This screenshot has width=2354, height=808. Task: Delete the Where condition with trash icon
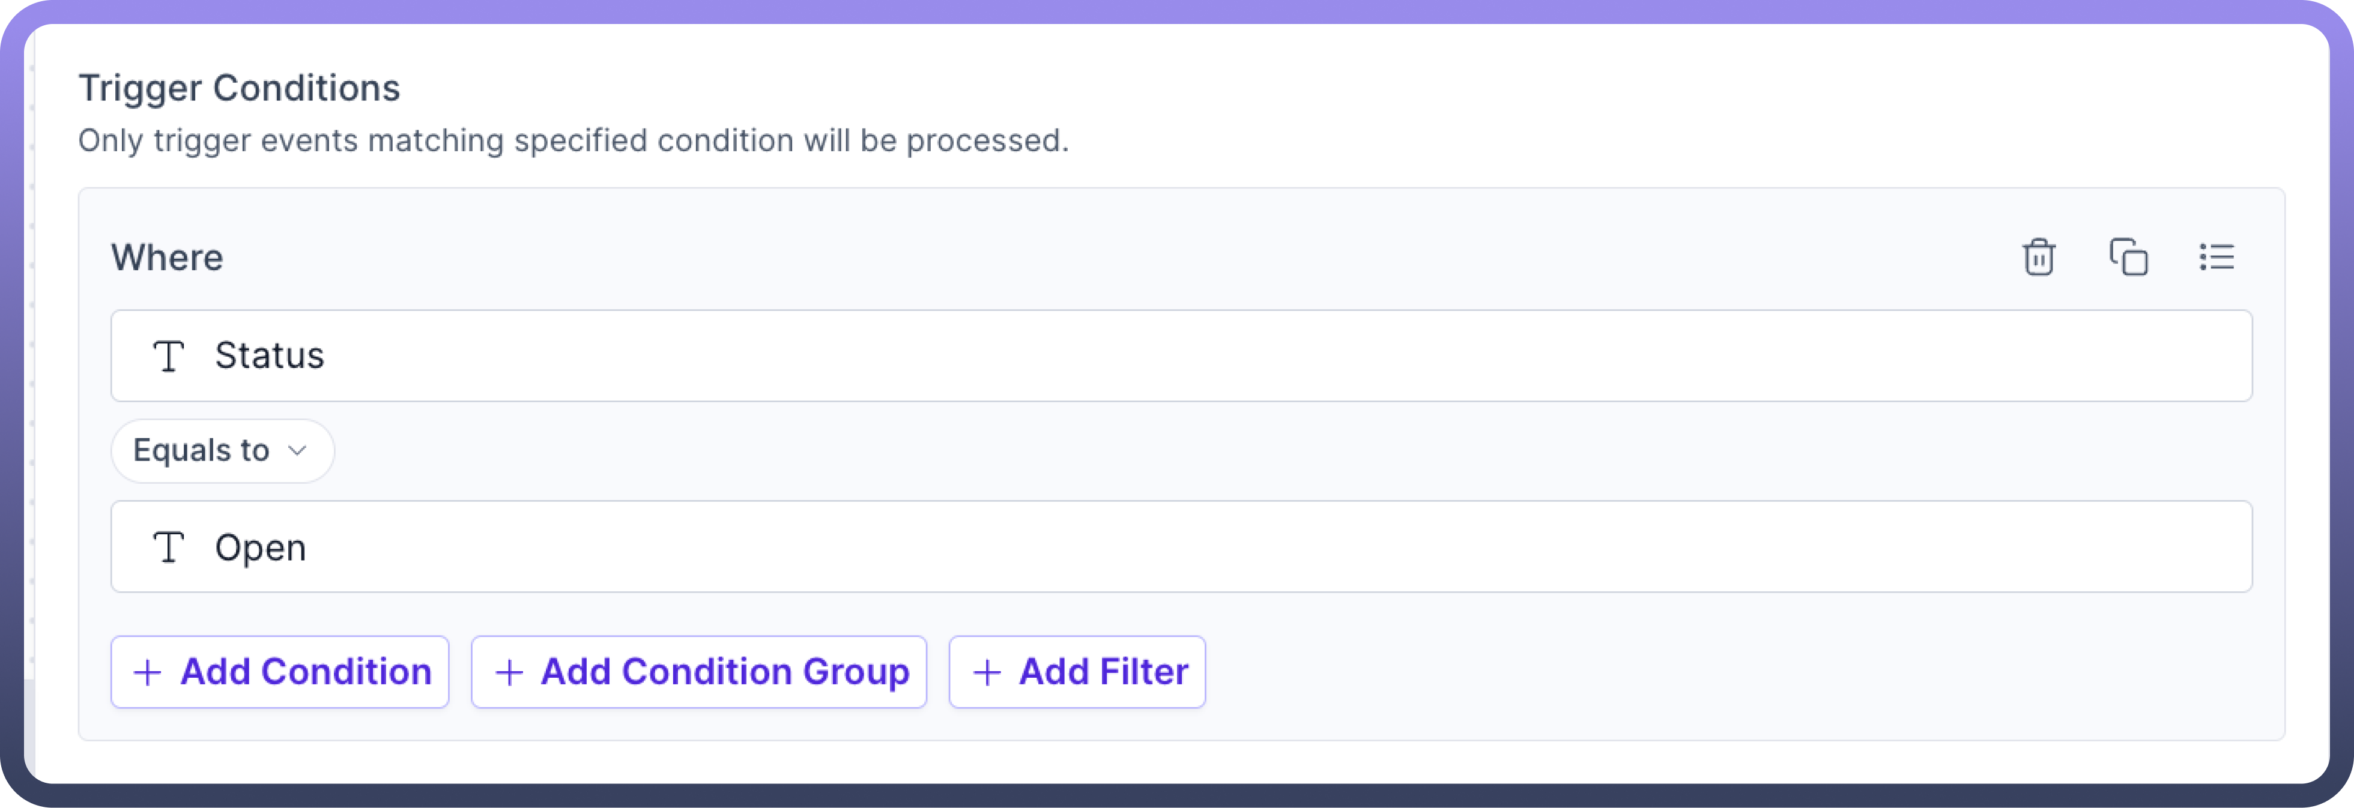point(2039,258)
